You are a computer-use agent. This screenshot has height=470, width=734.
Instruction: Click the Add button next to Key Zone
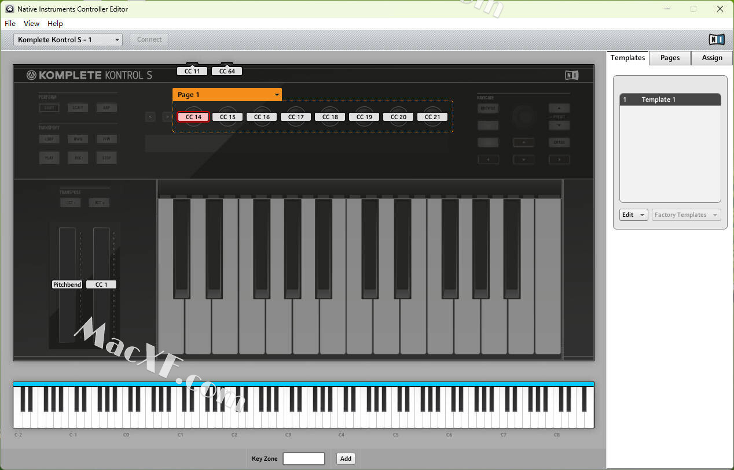coord(346,458)
